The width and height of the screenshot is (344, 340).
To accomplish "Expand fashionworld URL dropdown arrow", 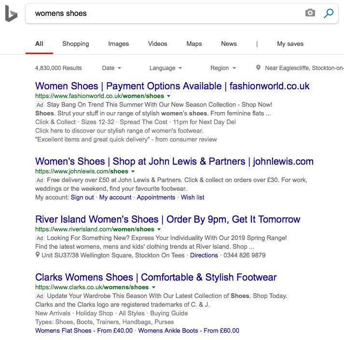I will tap(168, 96).
